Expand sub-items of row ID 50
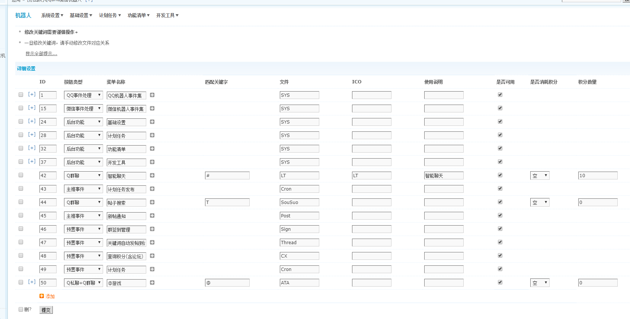Image resolution: width=630 pixels, height=319 pixels. (32, 282)
